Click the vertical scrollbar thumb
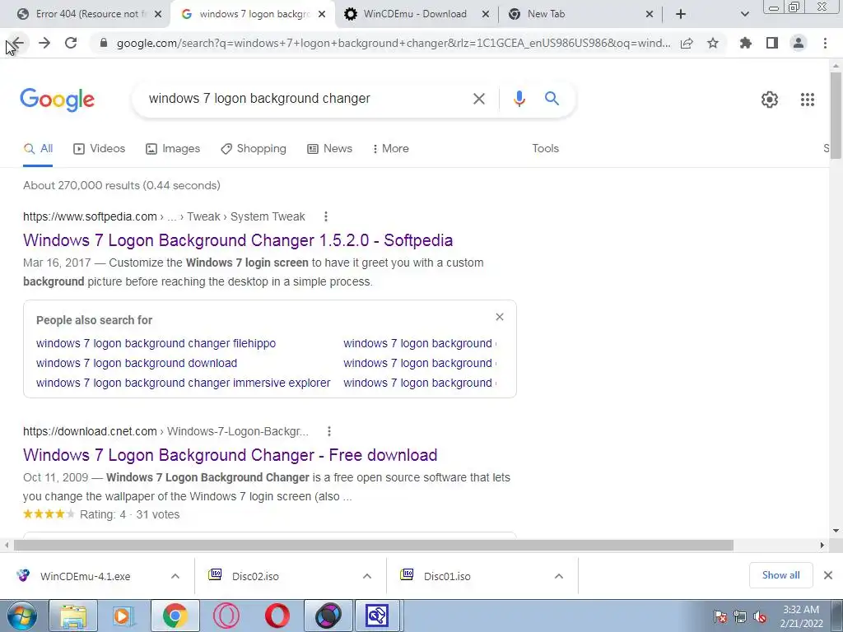Viewport: 843px width, 632px height. (x=836, y=115)
